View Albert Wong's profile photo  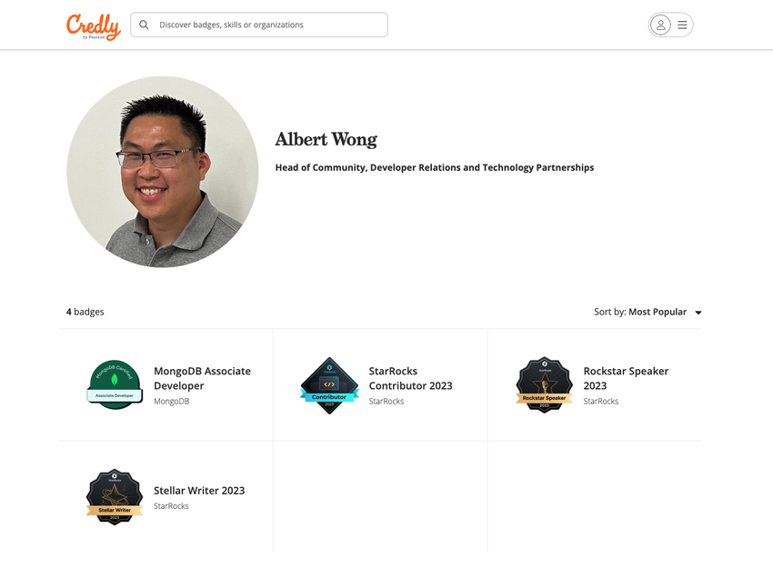coord(163,172)
